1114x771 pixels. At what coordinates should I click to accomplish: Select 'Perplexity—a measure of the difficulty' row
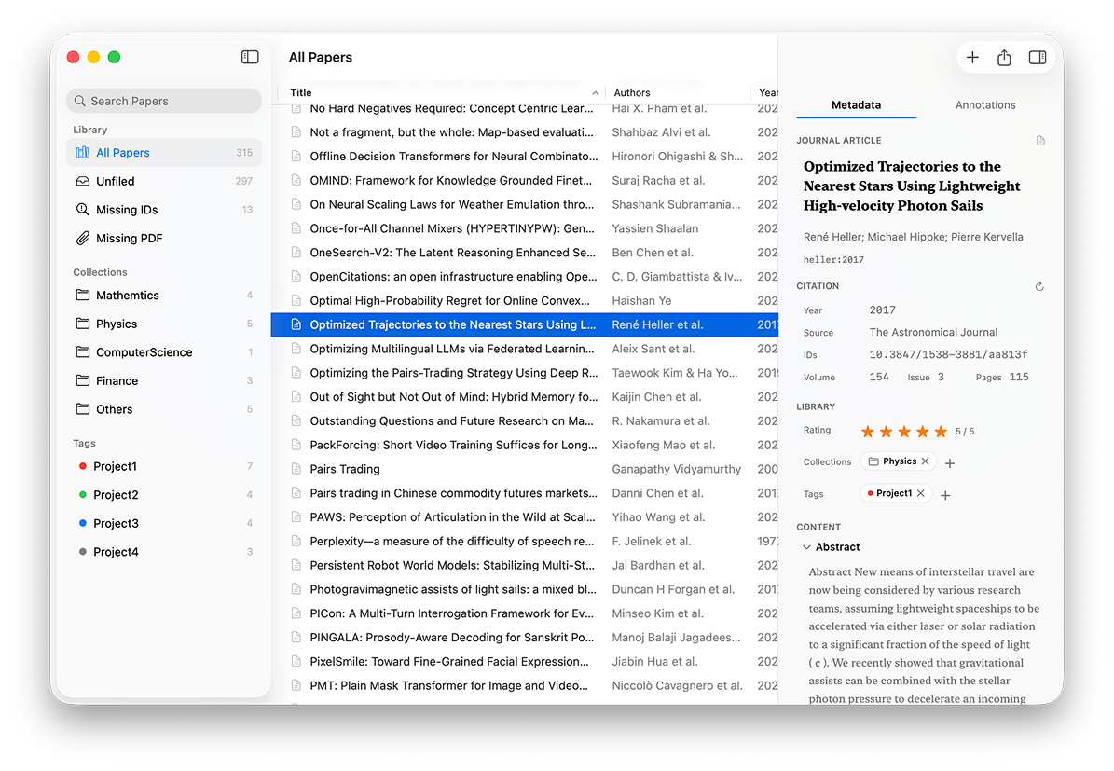pos(524,542)
